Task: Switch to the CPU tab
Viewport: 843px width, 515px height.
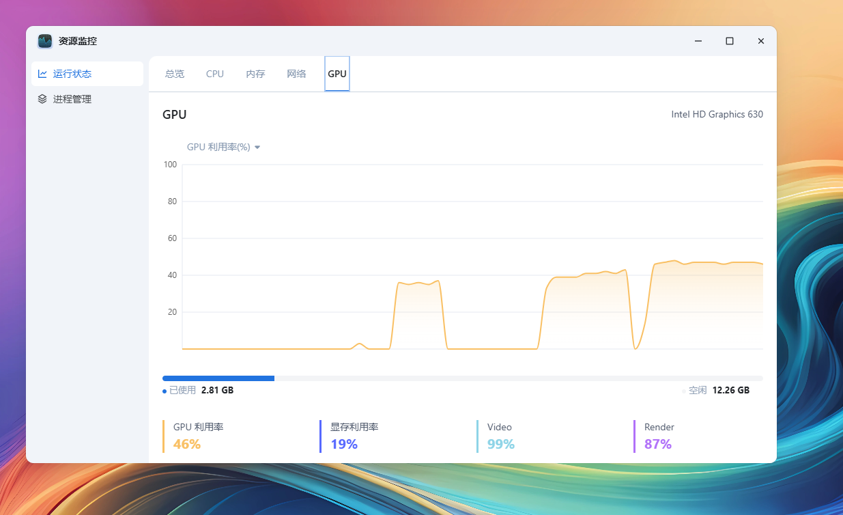Action: coord(215,74)
